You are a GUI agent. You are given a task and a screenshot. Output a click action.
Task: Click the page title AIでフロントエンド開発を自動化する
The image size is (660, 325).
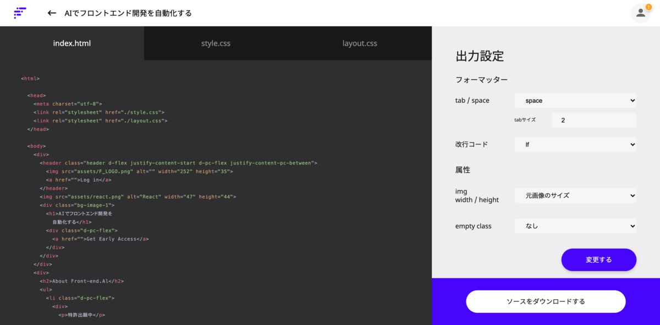click(128, 13)
